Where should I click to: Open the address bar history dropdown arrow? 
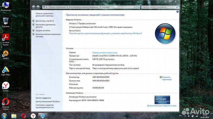[x=135, y=7]
